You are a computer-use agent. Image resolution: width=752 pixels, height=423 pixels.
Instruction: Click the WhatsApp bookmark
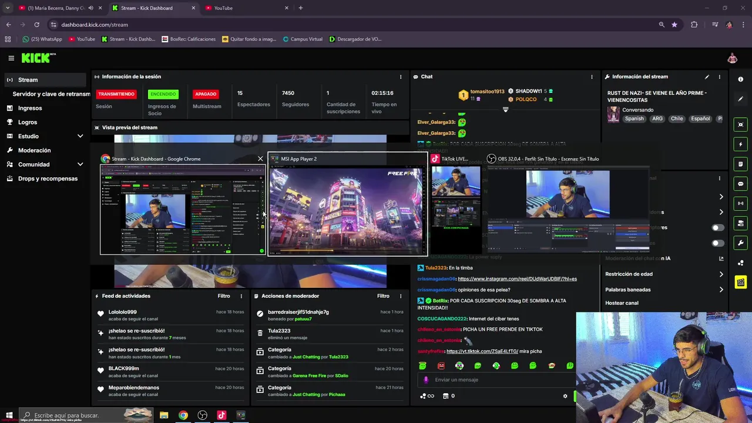tap(42, 39)
